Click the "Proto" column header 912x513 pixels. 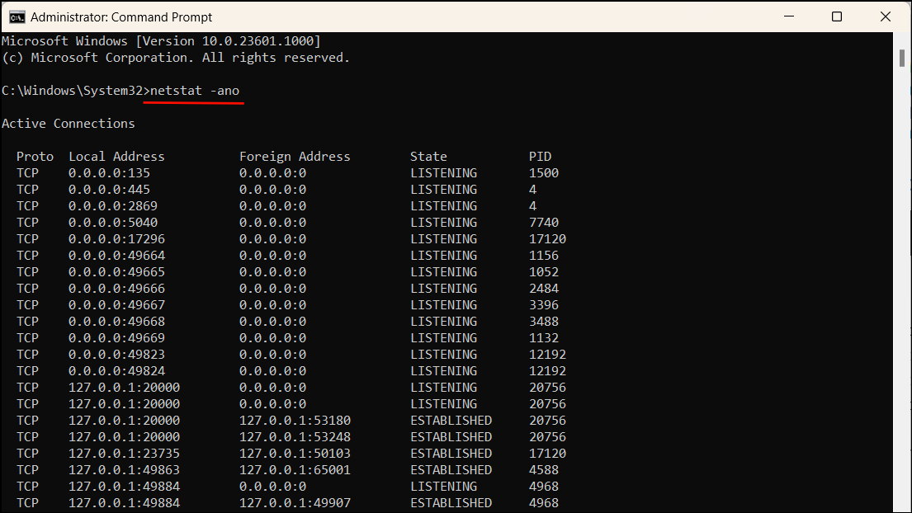pyautogui.click(x=35, y=157)
